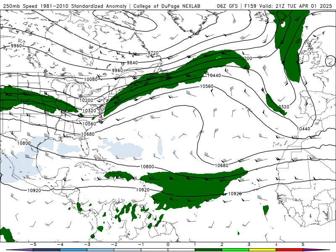This screenshot has height=252, width=336.
Task: Click the 10080 height contour label
Action: pos(91,79)
